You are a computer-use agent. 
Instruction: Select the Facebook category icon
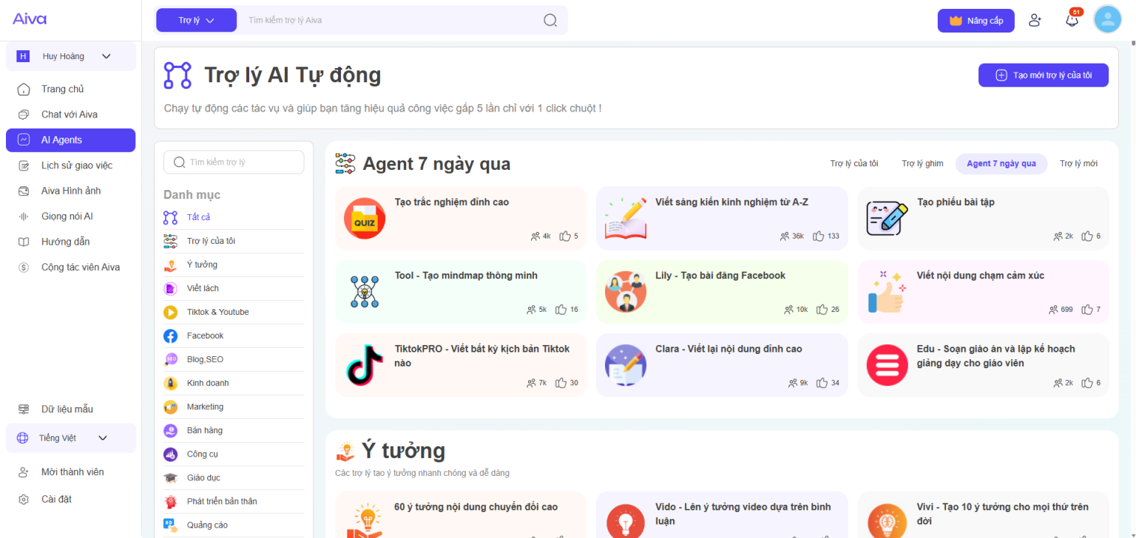pos(171,336)
